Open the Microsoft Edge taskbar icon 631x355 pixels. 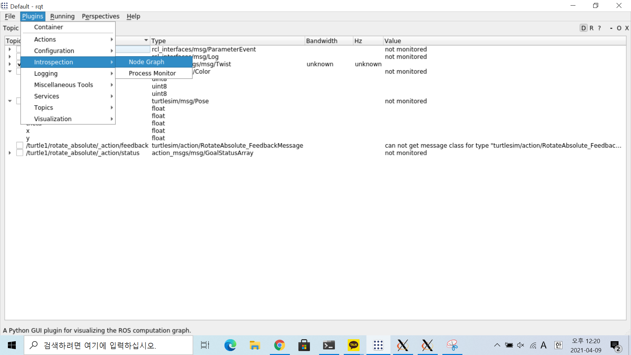pyautogui.click(x=230, y=345)
